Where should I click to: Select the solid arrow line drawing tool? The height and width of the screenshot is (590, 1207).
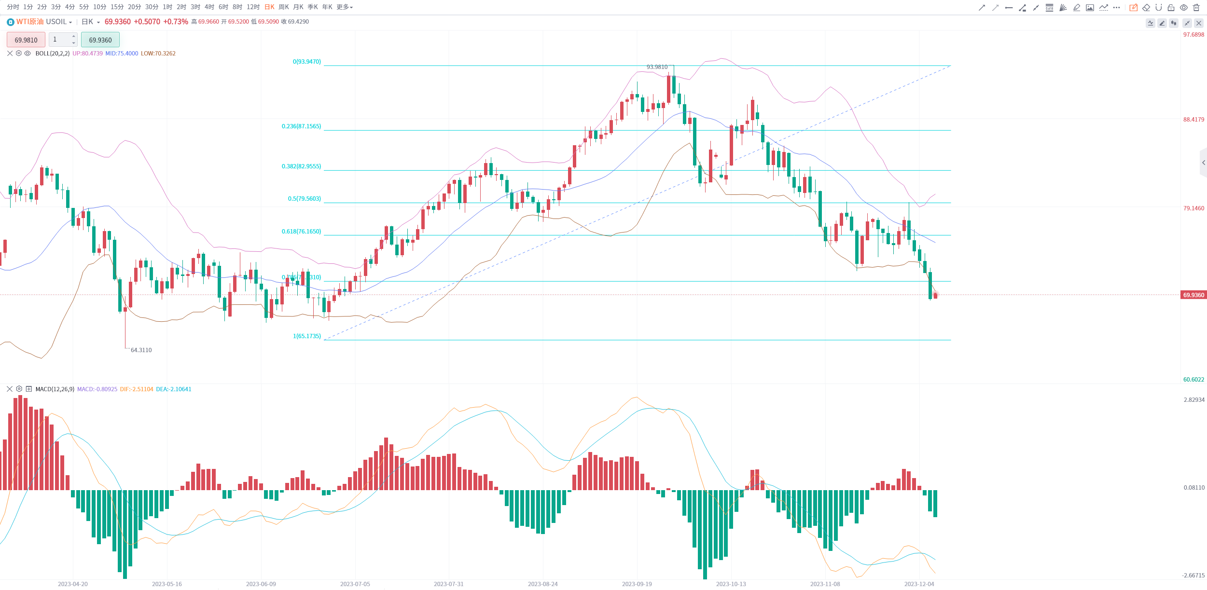[982, 7]
